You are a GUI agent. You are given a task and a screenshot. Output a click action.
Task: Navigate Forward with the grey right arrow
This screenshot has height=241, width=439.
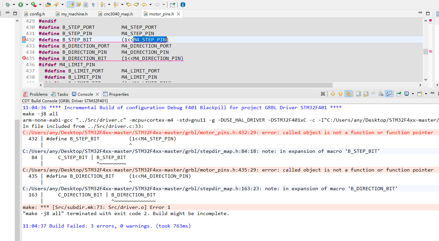pos(157,5)
